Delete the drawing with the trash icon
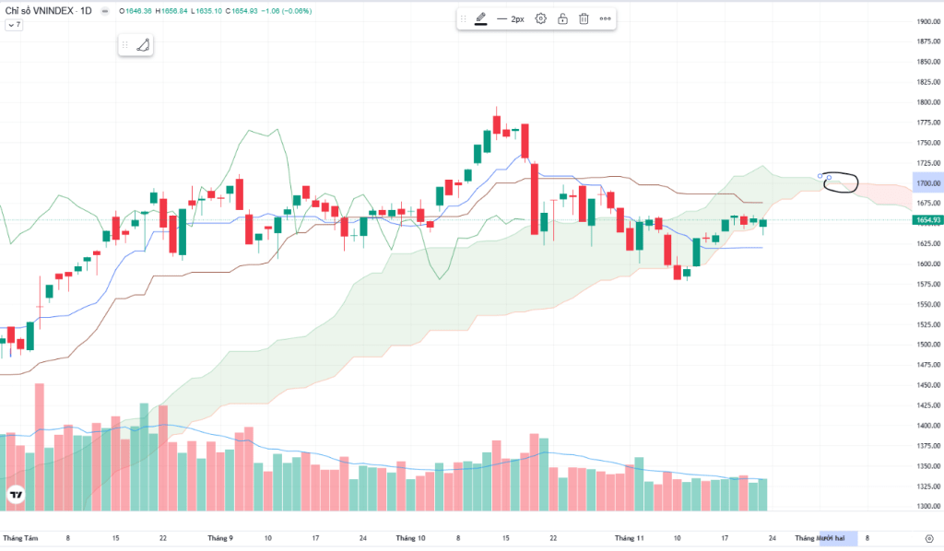Screen dimensions: 944x551 pos(584,18)
